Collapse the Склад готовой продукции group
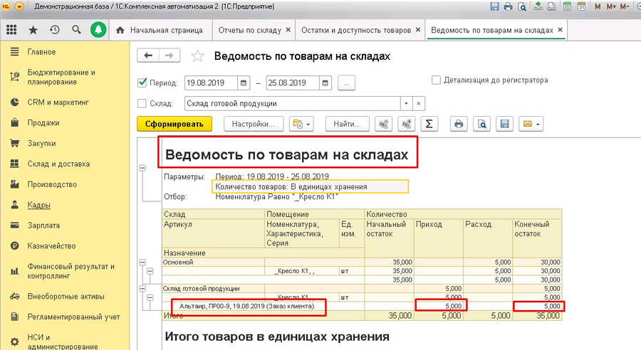 click(142, 289)
